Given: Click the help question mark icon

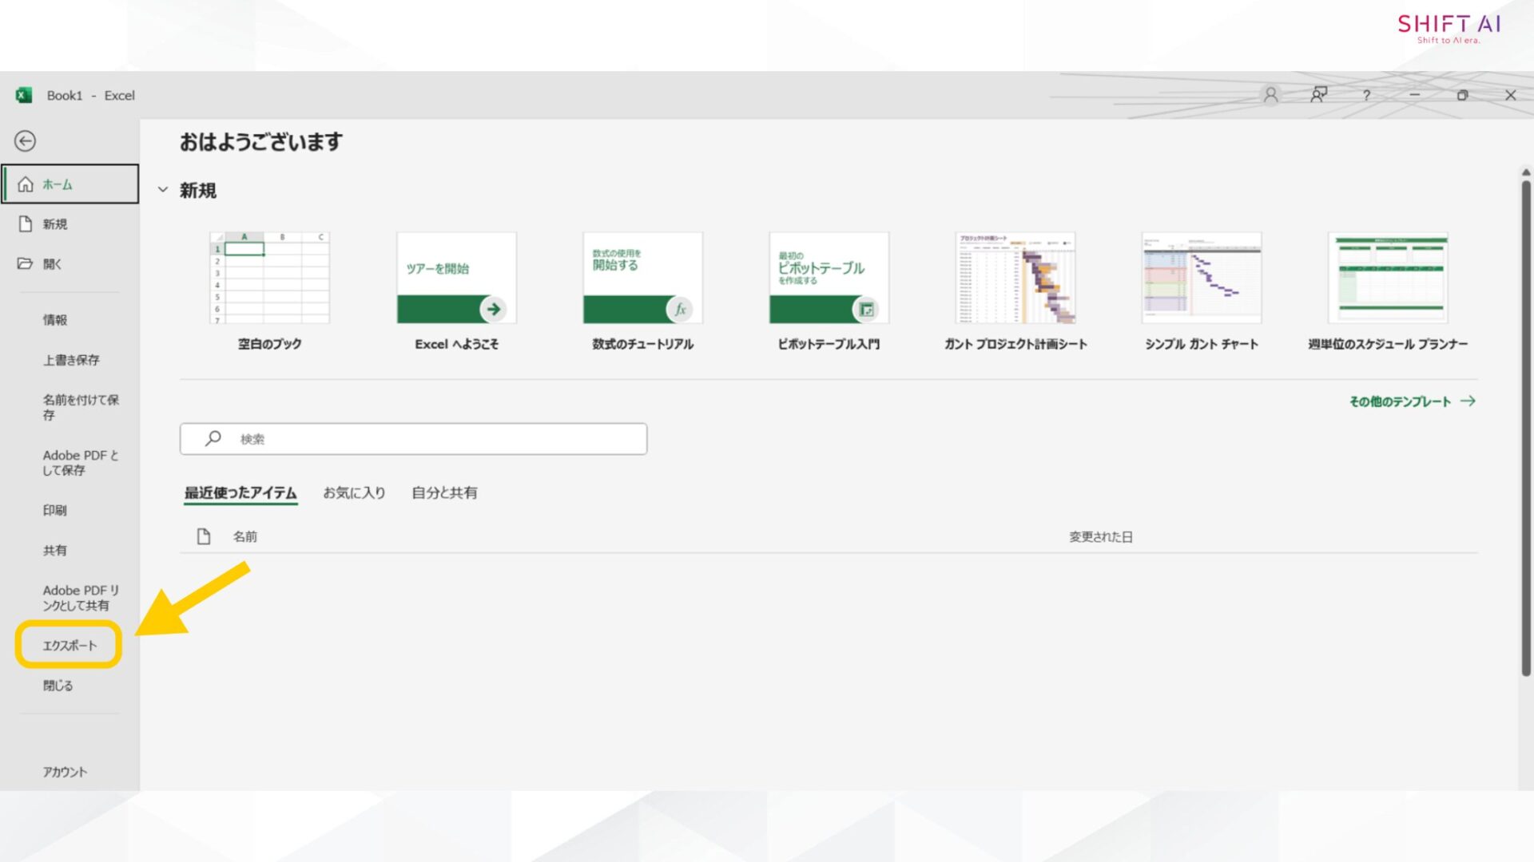Looking at the screenshot, I should pos(1366,95).
